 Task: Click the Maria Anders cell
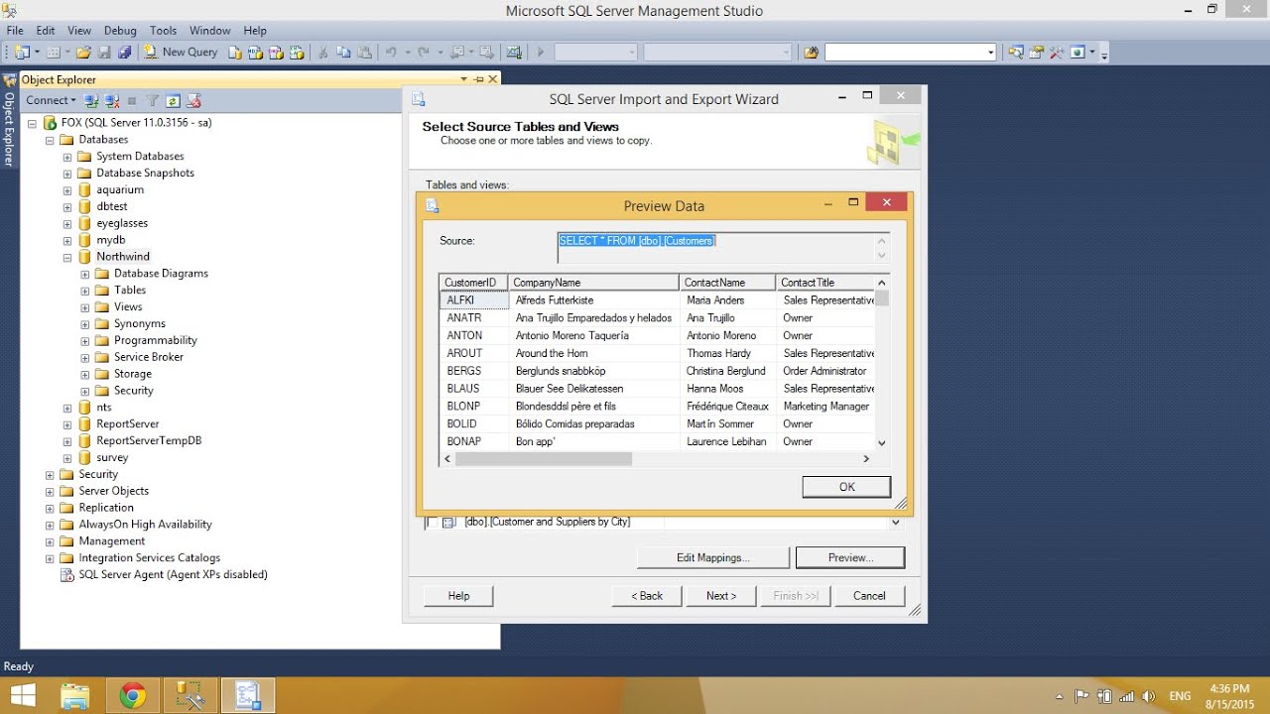[728, 300]
